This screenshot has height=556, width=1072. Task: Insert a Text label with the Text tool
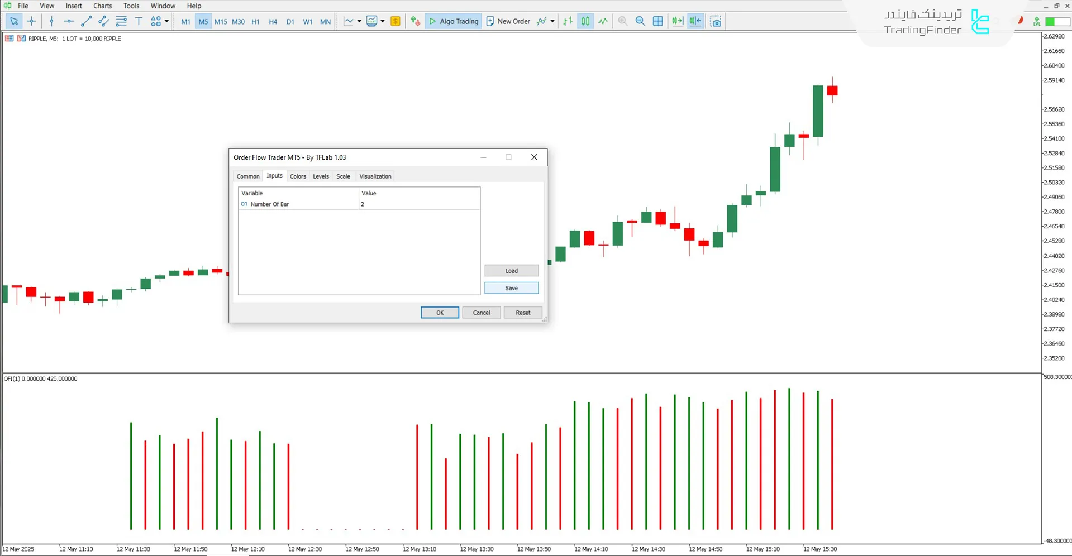click(139, 21)
